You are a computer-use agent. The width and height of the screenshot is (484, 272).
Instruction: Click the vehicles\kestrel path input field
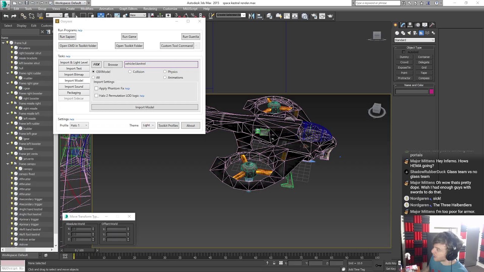click(x=161, y=64)
